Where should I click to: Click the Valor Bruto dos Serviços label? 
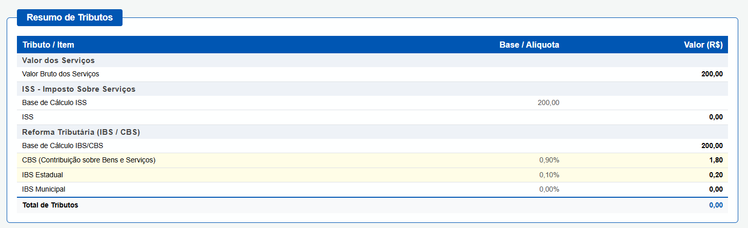click(60, 74)
